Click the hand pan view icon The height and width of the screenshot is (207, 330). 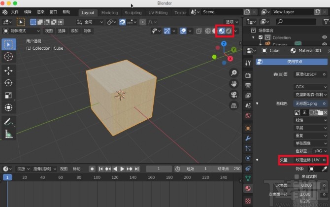(234, 83)
